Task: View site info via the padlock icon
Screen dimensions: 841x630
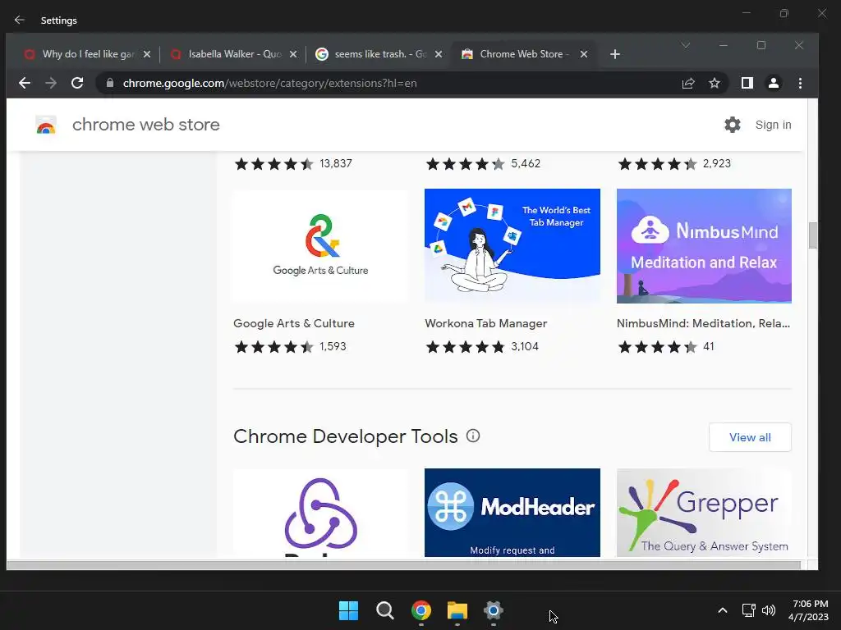Action: pos(110,83)
